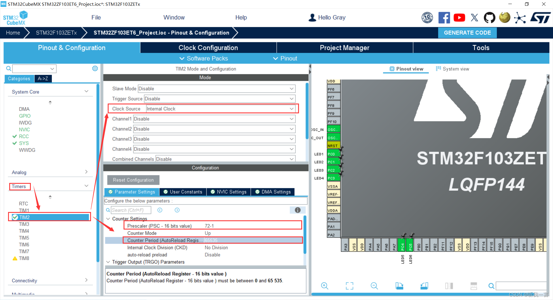Switch to the Clock Configuration tab
The height and width of the screenshot is (300, 553).
coord(208,48)
